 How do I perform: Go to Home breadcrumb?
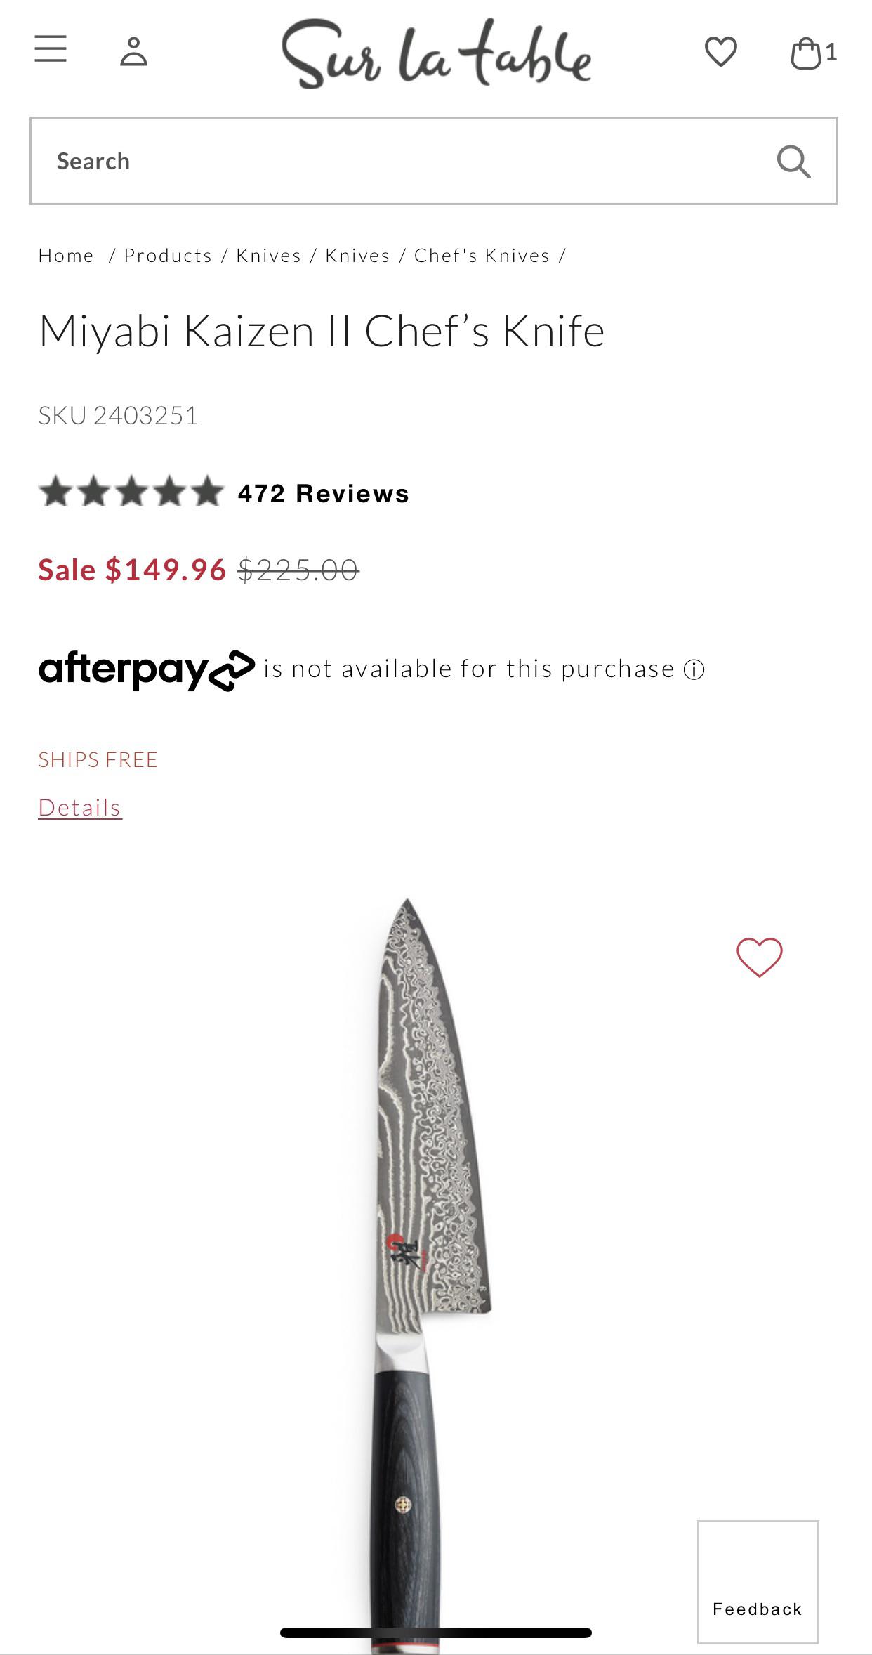point(66,256)
